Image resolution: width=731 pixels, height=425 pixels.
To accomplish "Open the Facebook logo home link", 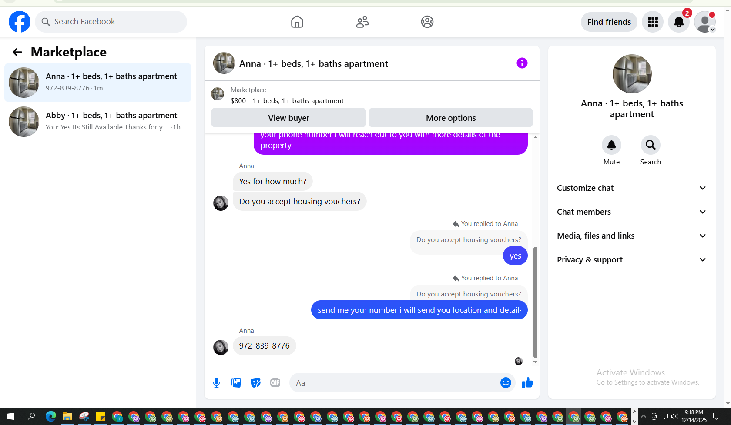I will [20, 22].
